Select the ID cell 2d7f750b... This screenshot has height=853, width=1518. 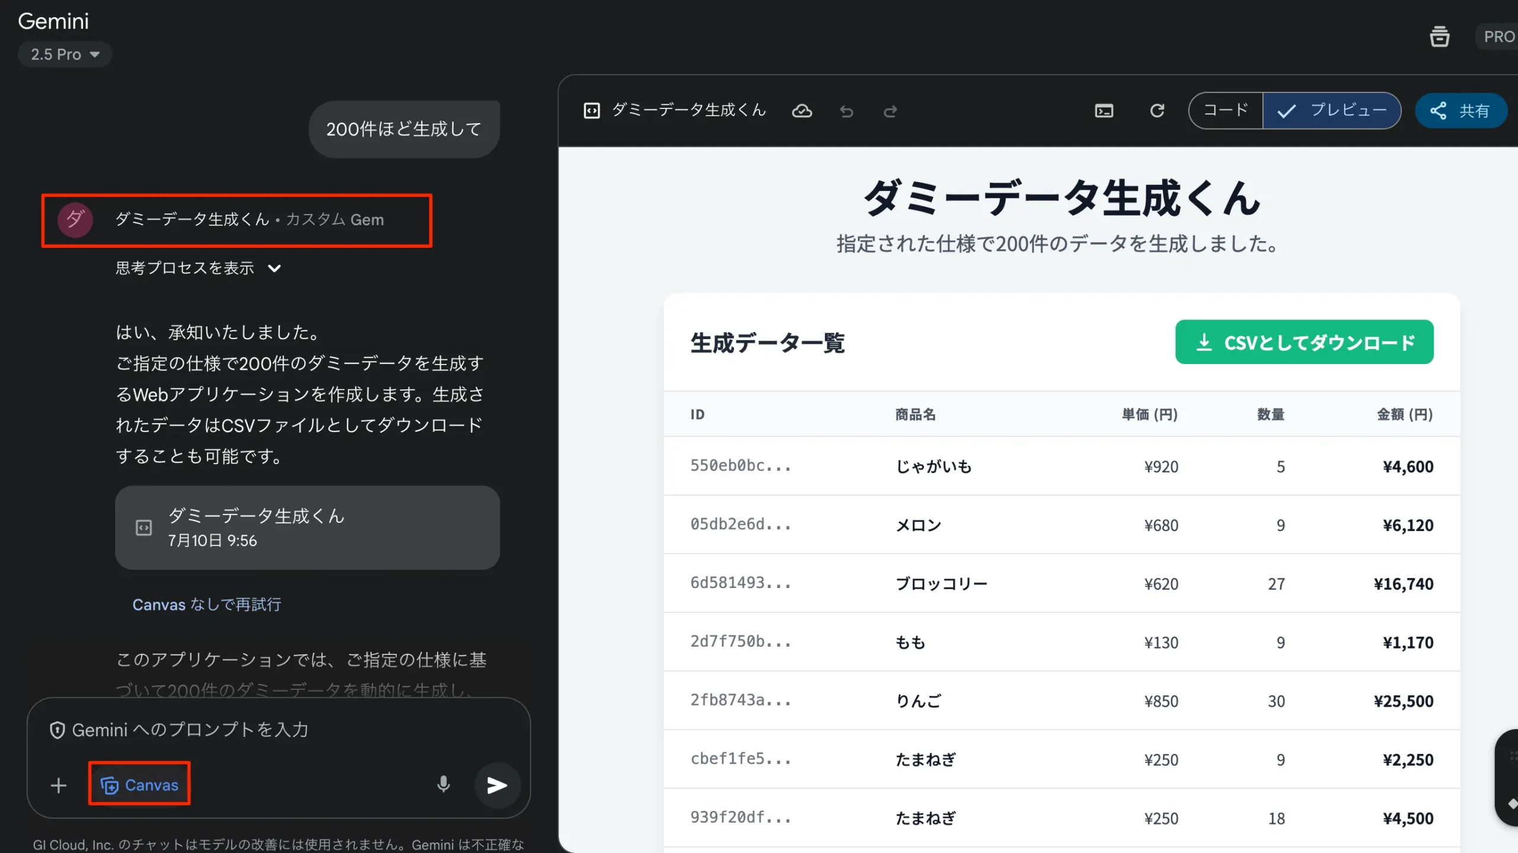coord(741,642)
